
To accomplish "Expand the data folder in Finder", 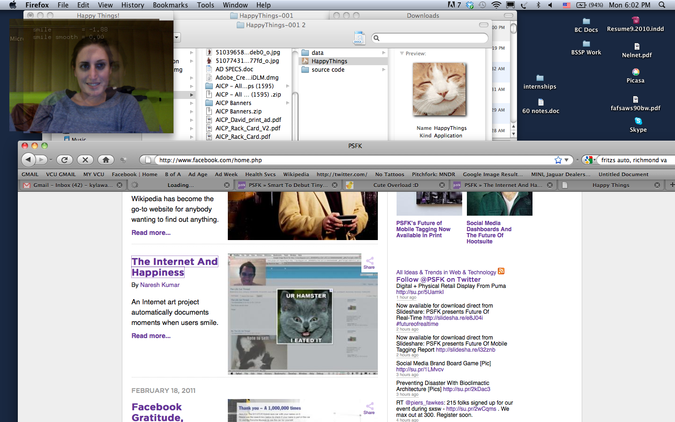I will click(383, 53).
